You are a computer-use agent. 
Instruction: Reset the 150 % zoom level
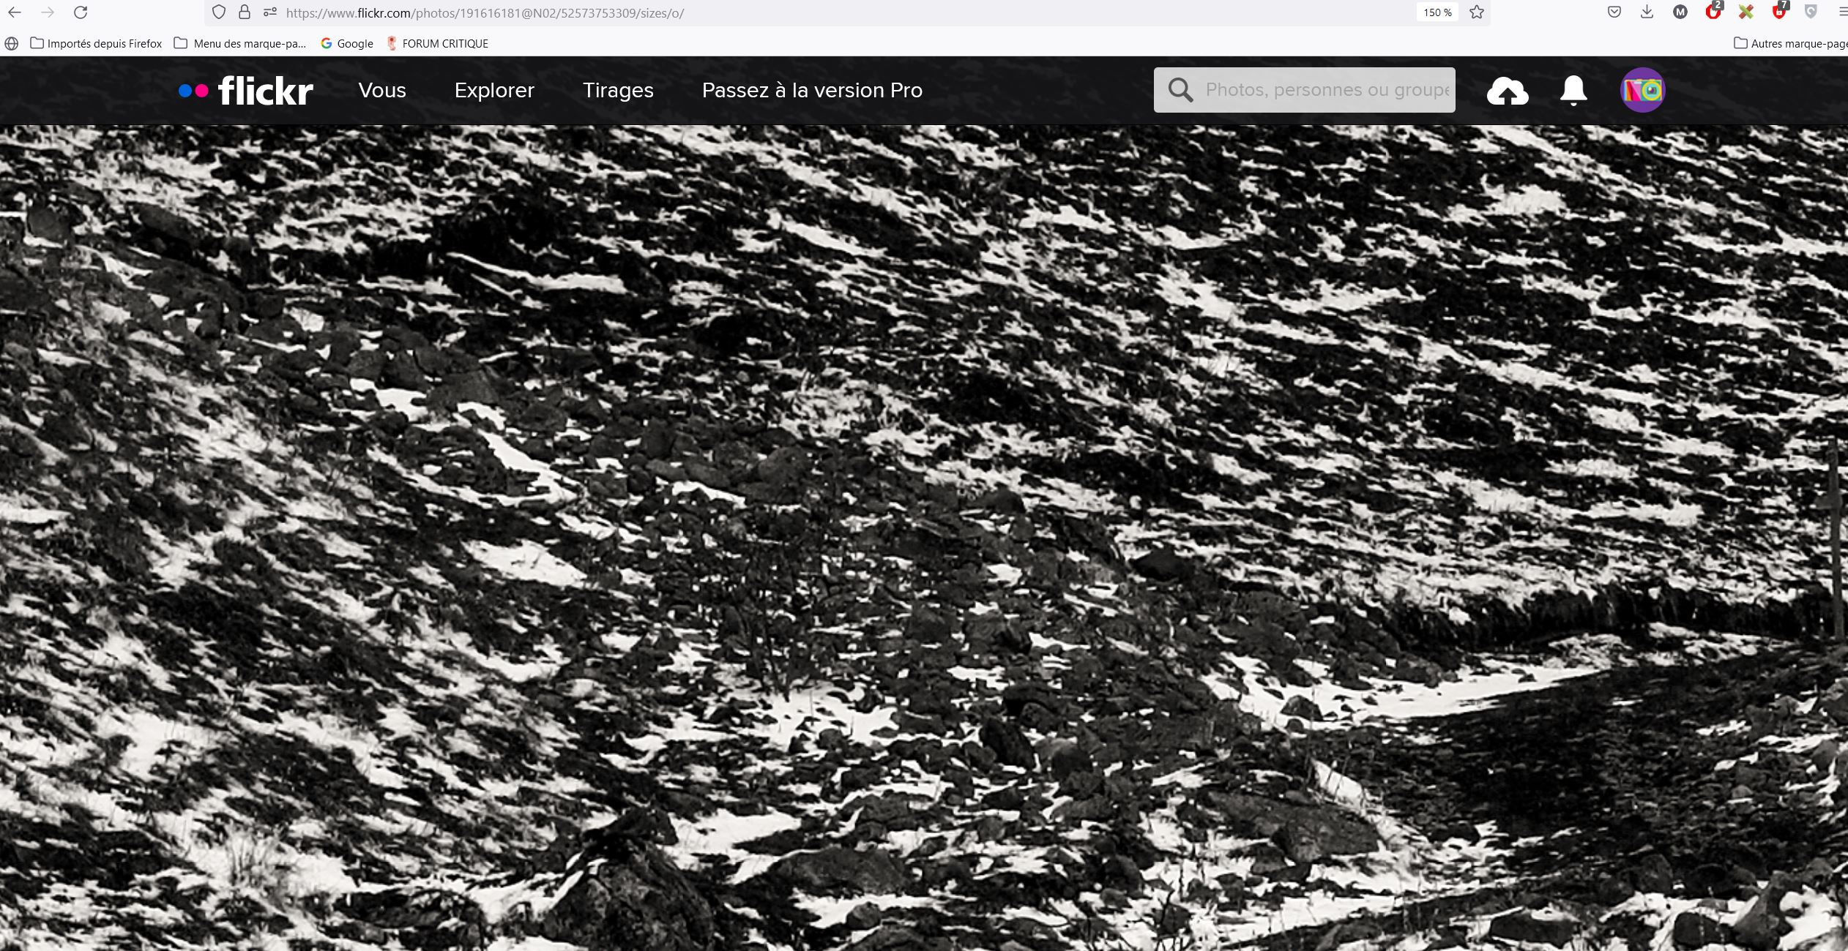coord(1437,12)
